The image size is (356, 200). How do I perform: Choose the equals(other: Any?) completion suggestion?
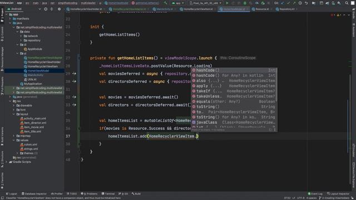click(234, 102)
